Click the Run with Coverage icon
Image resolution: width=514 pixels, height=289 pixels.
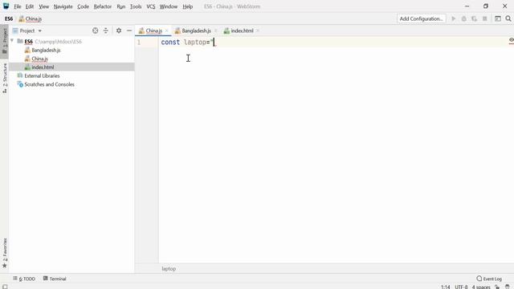pyautogui.click(x=475, y=19)
